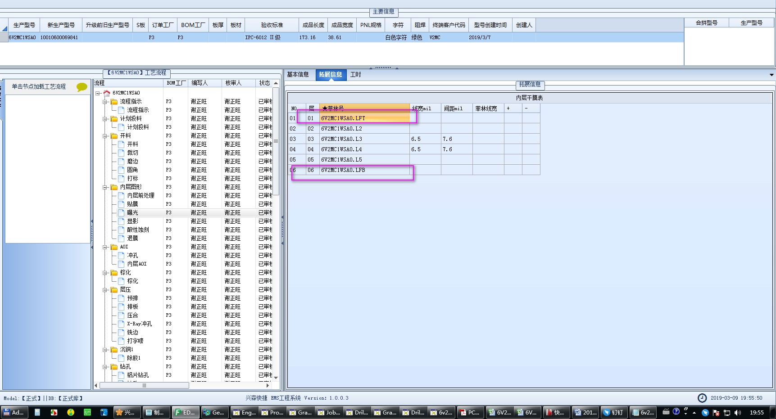Collapse the 钻孔 folder node

pos(105,367)
